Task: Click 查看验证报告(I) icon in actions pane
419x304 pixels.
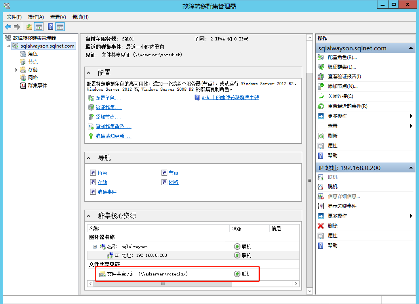Action: [321, 76]
